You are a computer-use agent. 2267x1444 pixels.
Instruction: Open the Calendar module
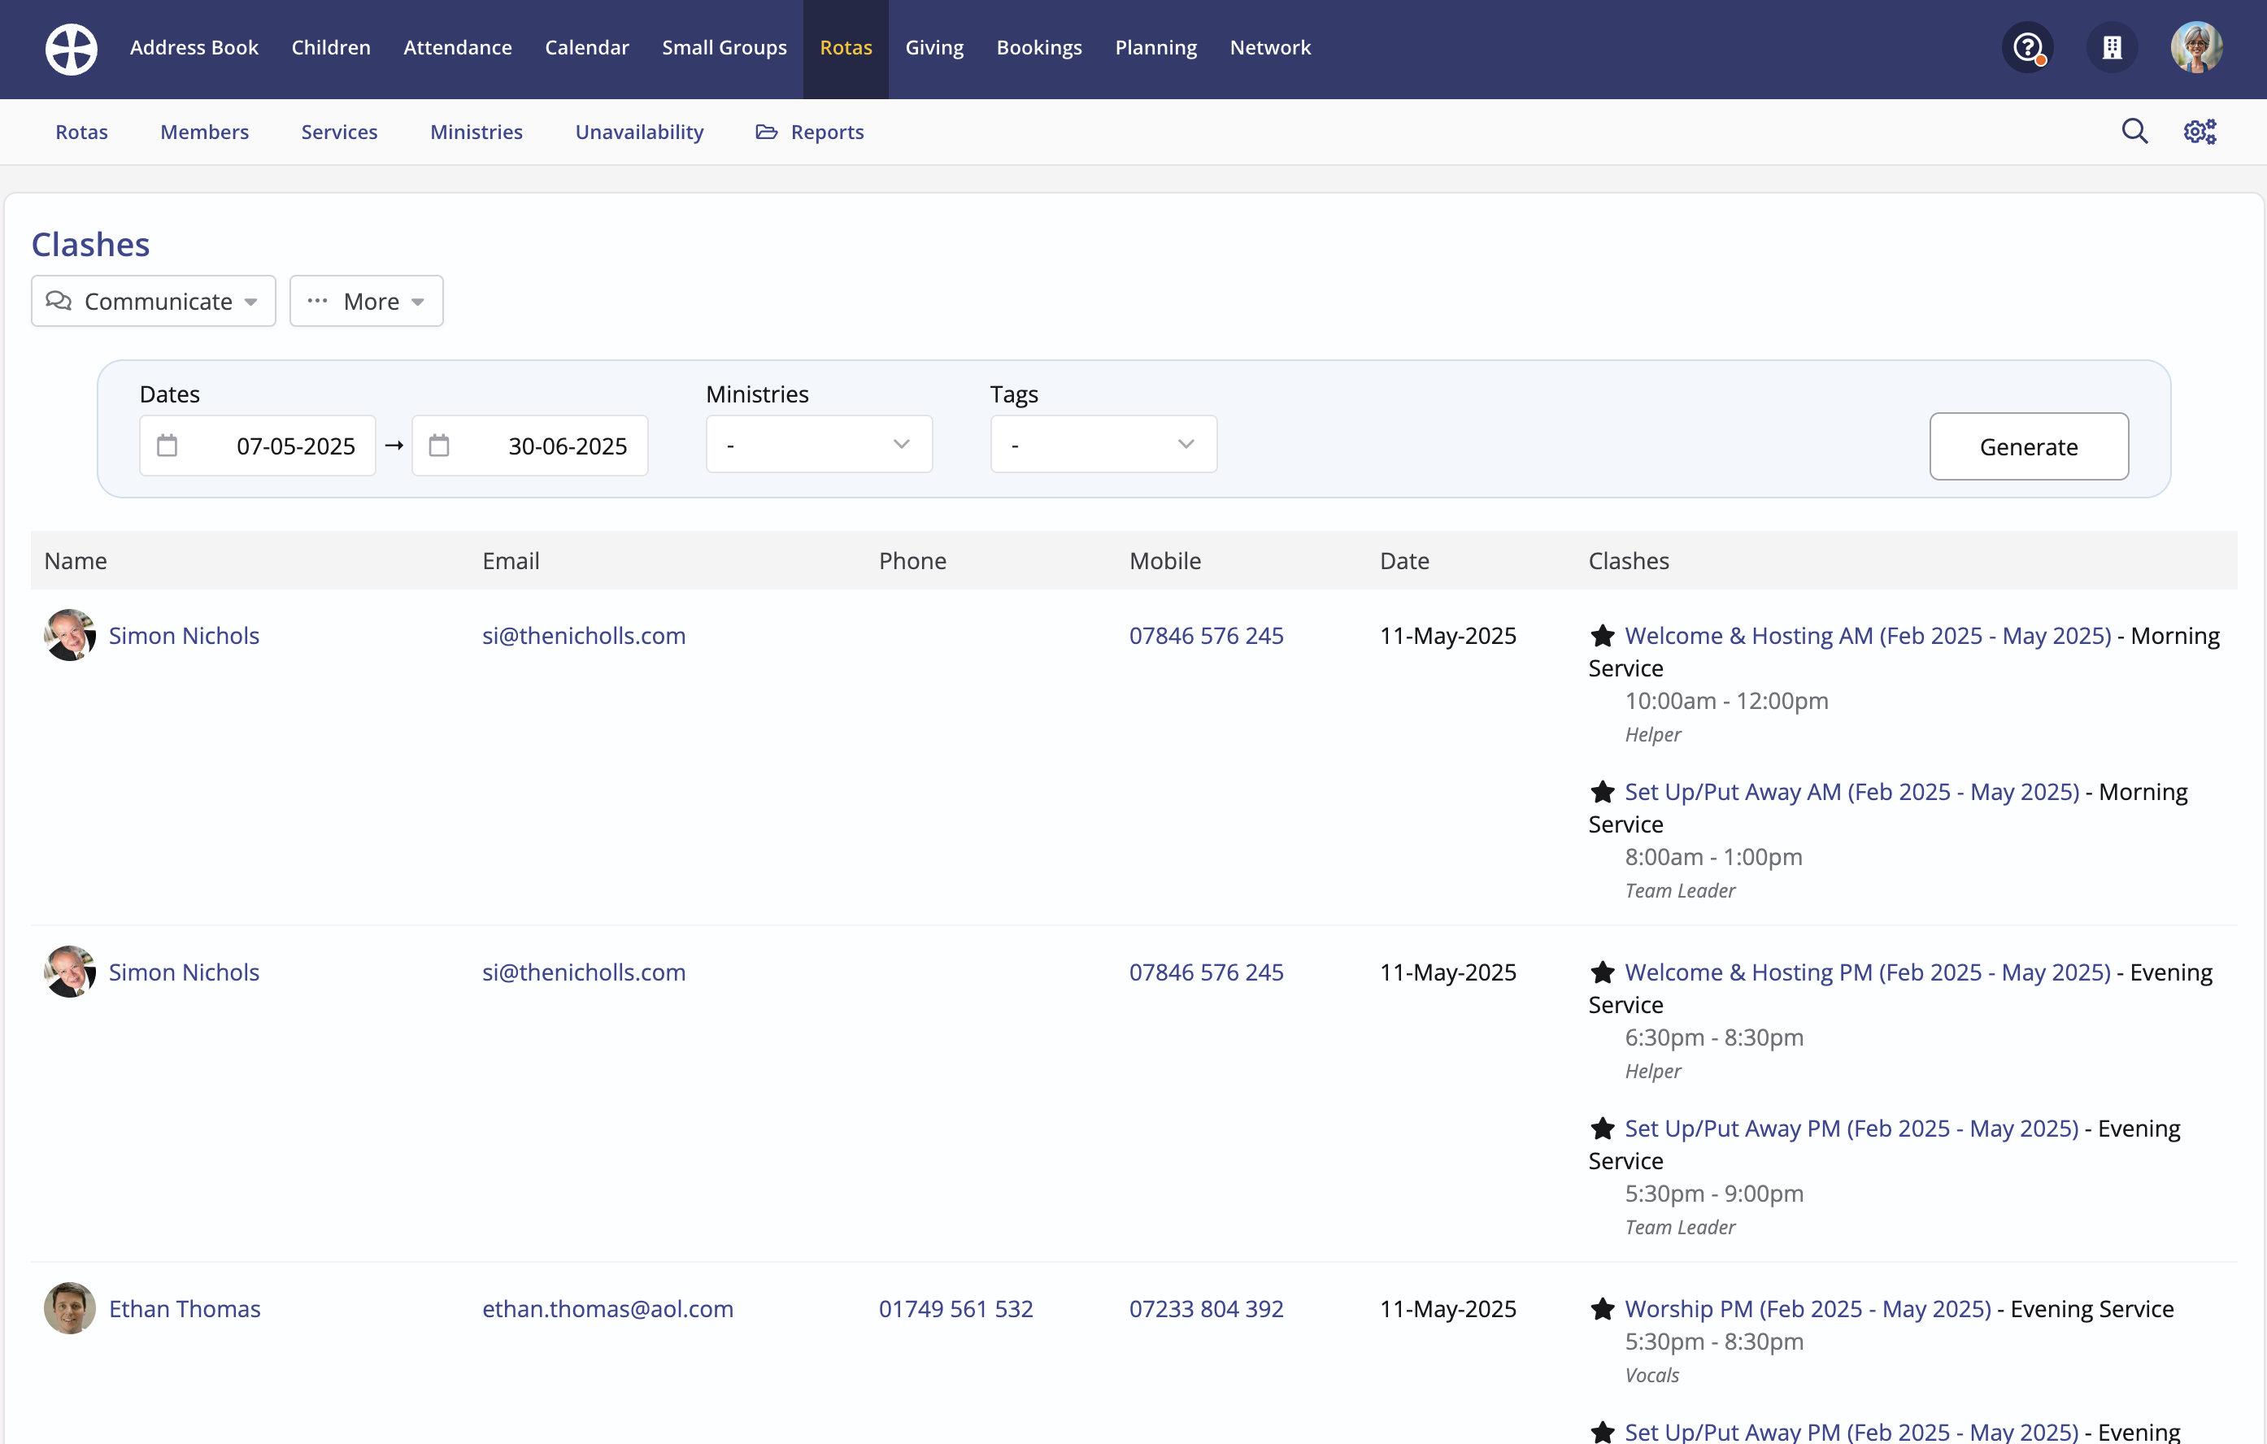pos(586,47)
